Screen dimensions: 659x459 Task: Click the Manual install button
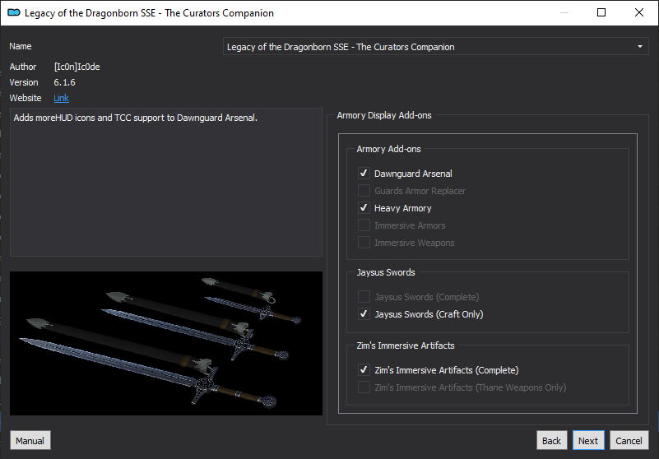tap(30, 441)
